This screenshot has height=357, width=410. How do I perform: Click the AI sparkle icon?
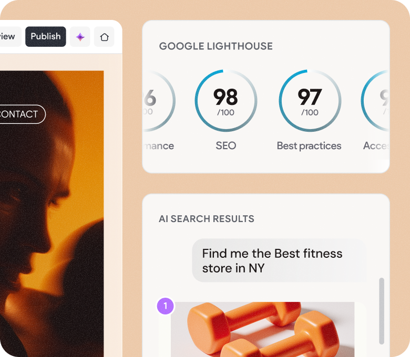click(x=80, y=37)
